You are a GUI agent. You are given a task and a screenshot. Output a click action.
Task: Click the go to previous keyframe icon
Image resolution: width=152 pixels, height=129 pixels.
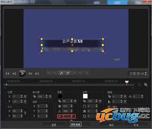coord(74,73)
